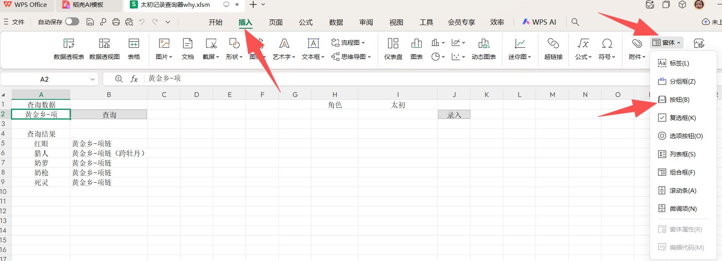This screenshot has width=722, height=261.
Task: Click the save file icon
Action: [x=90, y=22]
